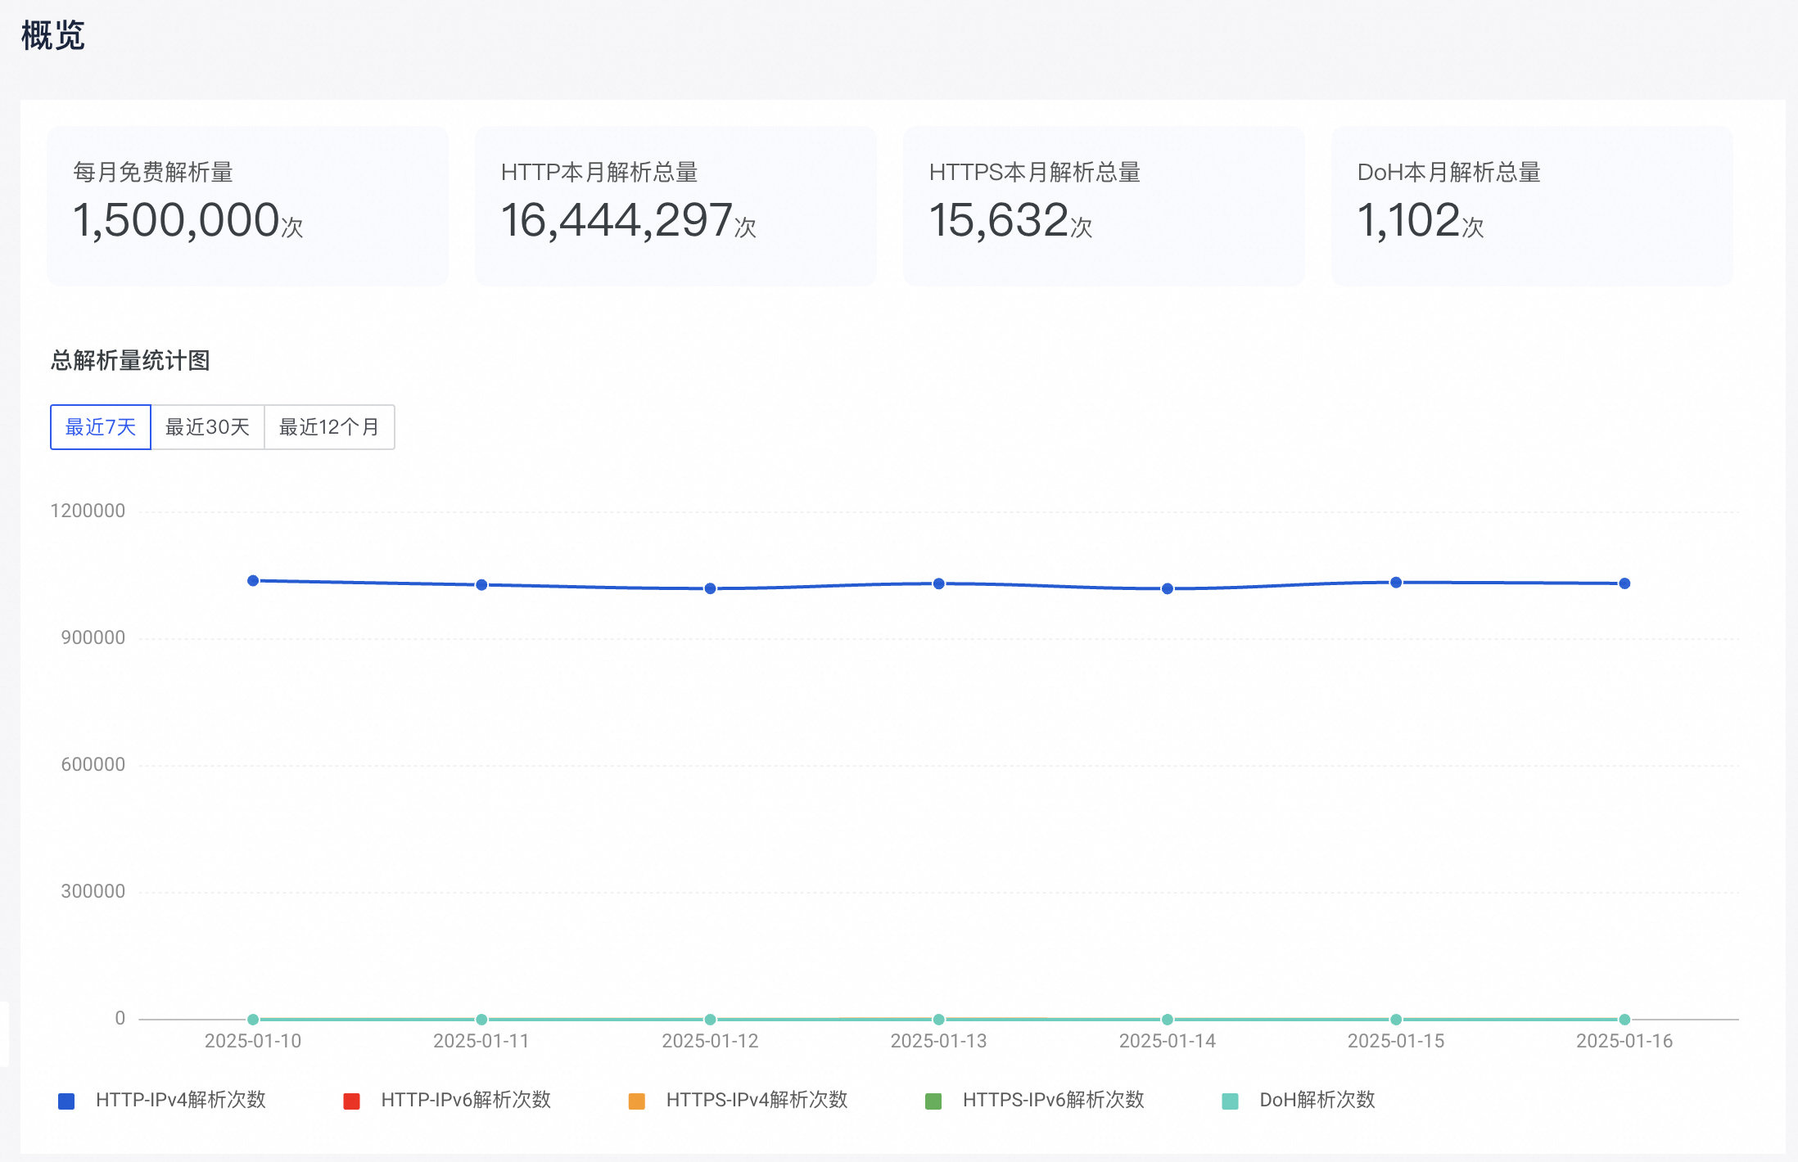Switch to 最近30天 range

[207, 427]
